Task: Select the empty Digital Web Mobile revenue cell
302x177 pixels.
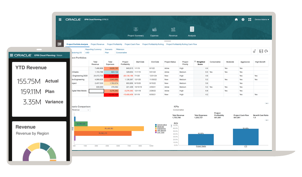Action: (96, 91)
